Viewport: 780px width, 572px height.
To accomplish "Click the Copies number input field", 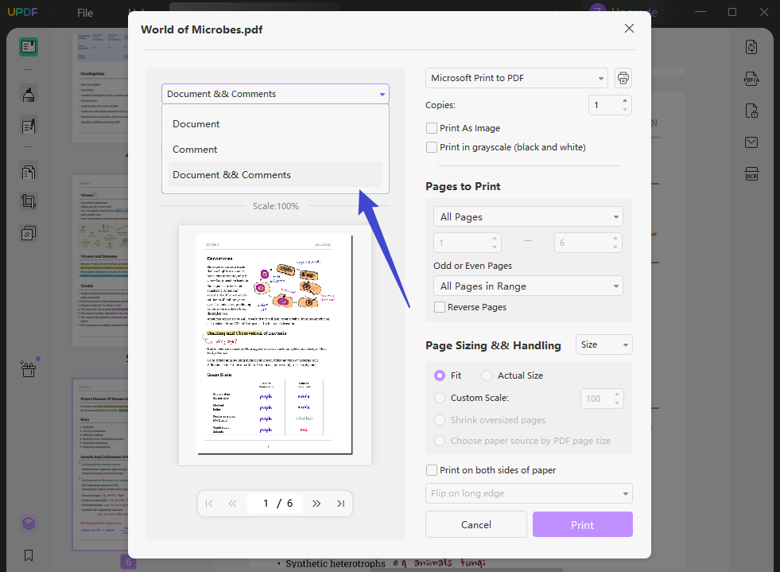I will (604, 105).
